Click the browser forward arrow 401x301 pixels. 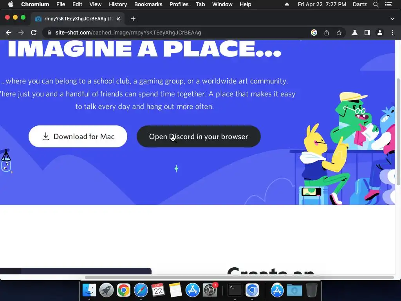pyautogui.click(x=21, y=33)
